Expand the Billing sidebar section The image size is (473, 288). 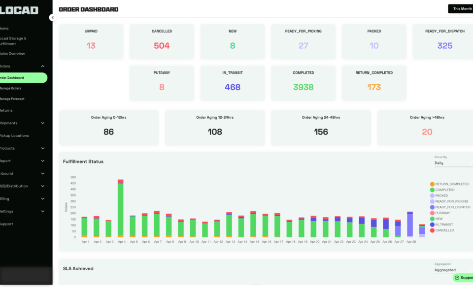click(43, 199)
